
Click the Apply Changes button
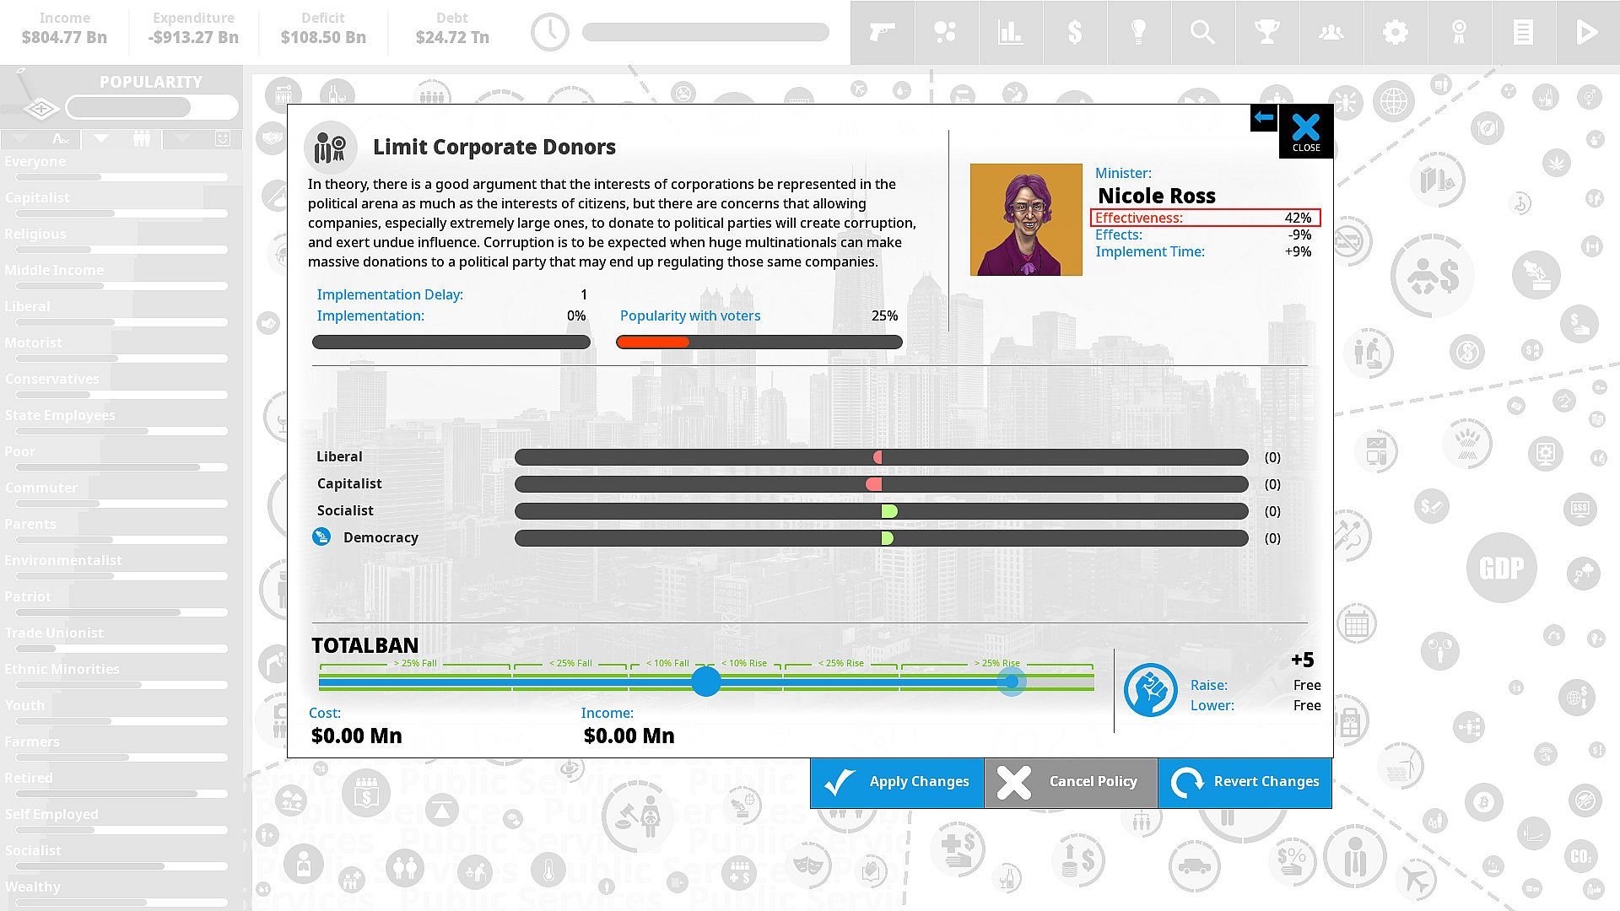pyautogui.click(x=897, y=782)
